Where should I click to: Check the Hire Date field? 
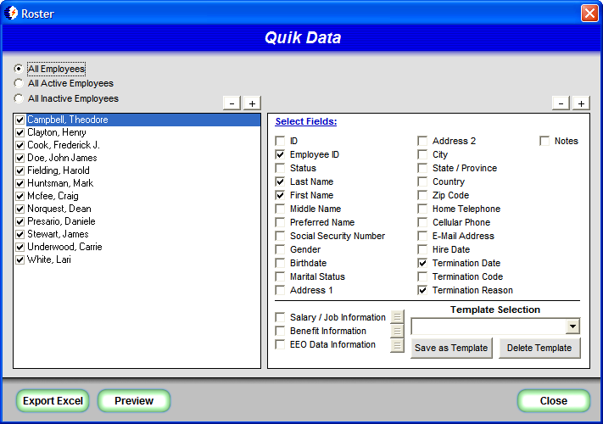[422, 249]
